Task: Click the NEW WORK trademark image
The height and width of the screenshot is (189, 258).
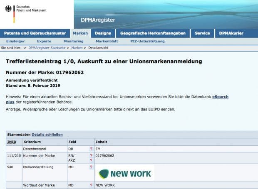Action: pos(125,173)
